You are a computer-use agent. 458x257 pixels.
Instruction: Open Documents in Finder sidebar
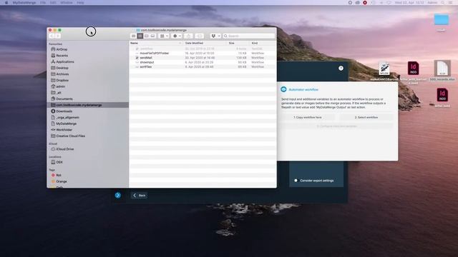click(64, 99)
